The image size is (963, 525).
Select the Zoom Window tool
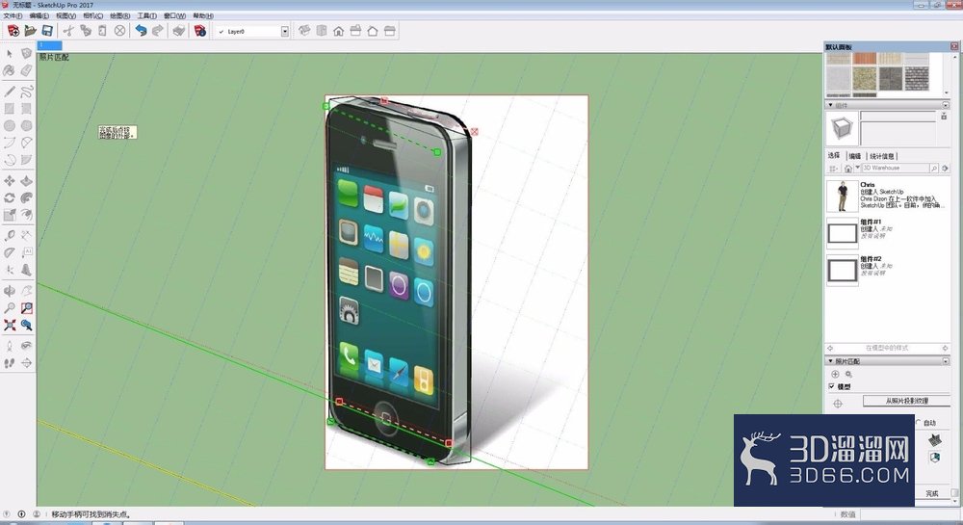tap(26, 308)
